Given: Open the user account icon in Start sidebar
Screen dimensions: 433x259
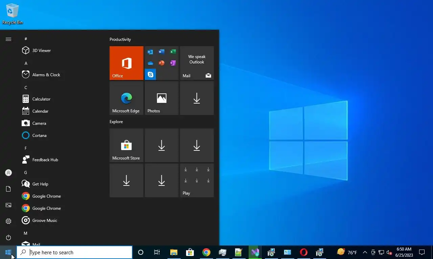Looking at the screenshot, I should (x=8, y=173).
